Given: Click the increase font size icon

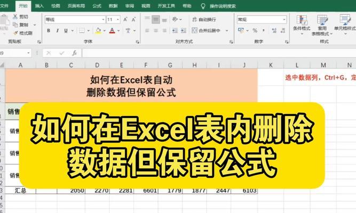Looking at the screenshot, I should pyautogui.click(x=125, y=20).
